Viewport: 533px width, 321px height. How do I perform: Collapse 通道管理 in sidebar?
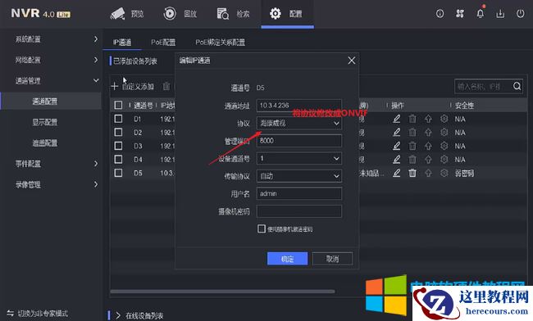[51, 81]
